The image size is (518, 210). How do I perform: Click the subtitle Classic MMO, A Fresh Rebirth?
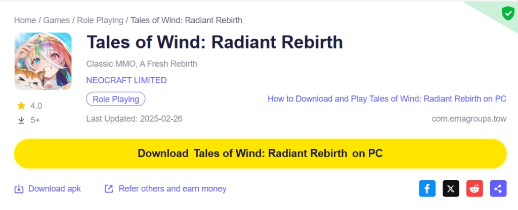[142, 64]
